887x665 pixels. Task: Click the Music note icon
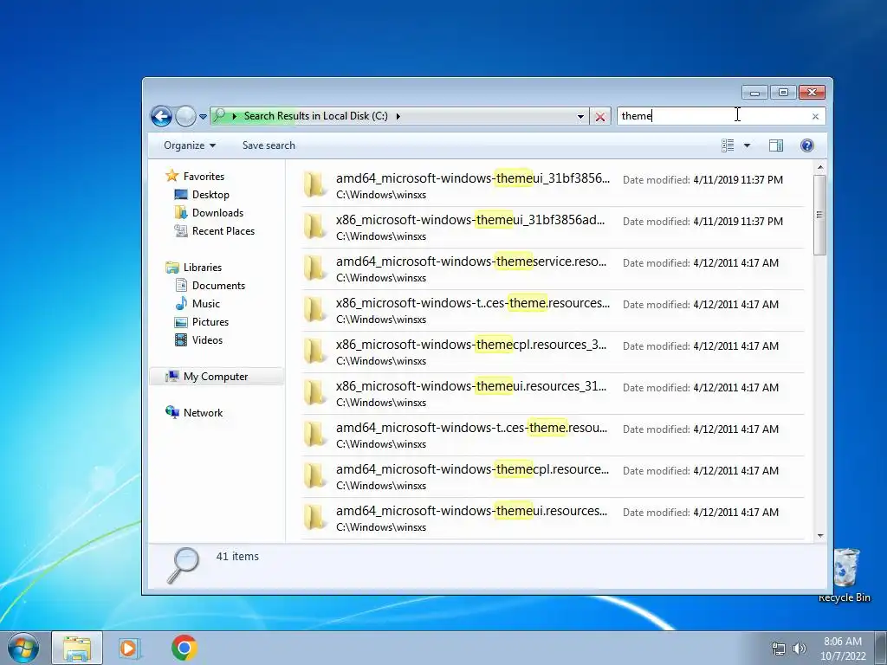[x=181, y=304]
